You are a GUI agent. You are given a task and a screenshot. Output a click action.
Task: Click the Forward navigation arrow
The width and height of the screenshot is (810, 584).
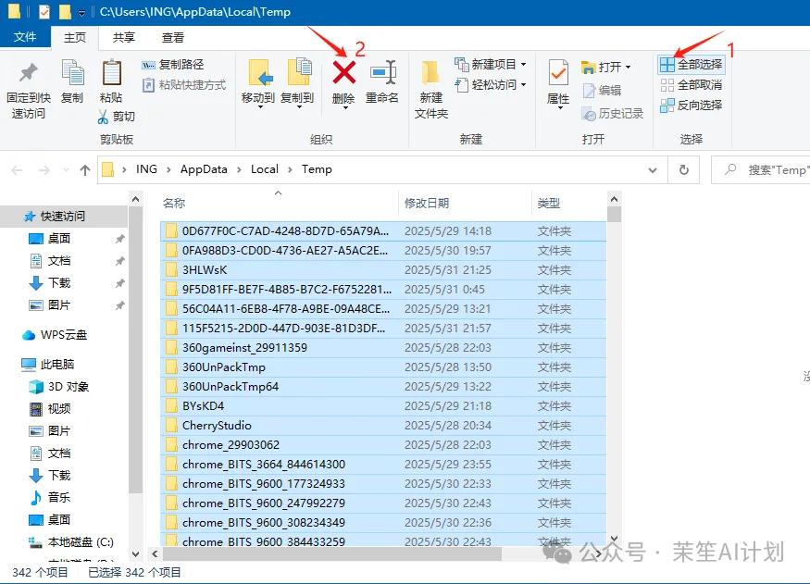coord(44,170)
